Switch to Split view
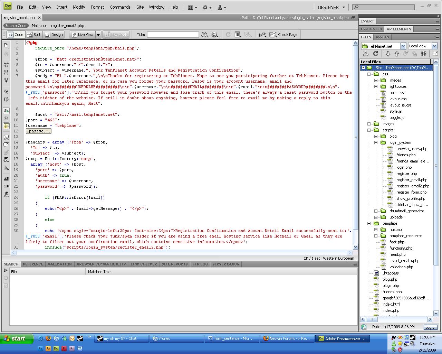 (33, 34)
